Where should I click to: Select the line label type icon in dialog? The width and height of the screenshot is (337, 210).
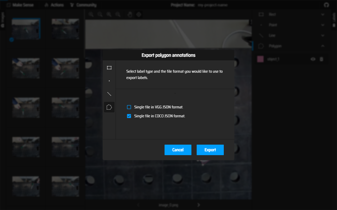coord(109,94)
